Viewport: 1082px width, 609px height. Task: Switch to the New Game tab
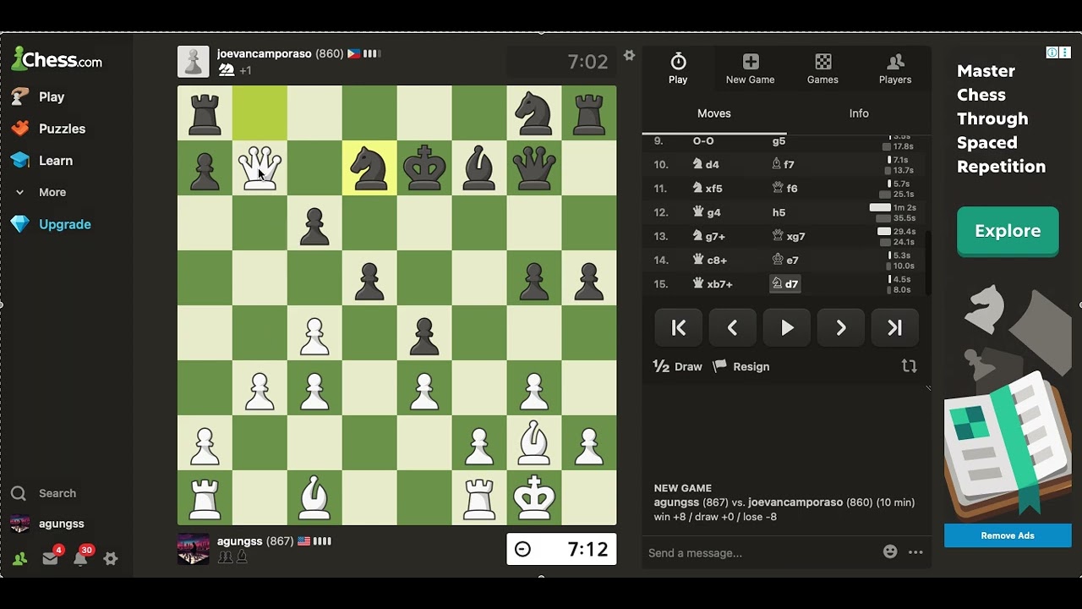(750, 69)
